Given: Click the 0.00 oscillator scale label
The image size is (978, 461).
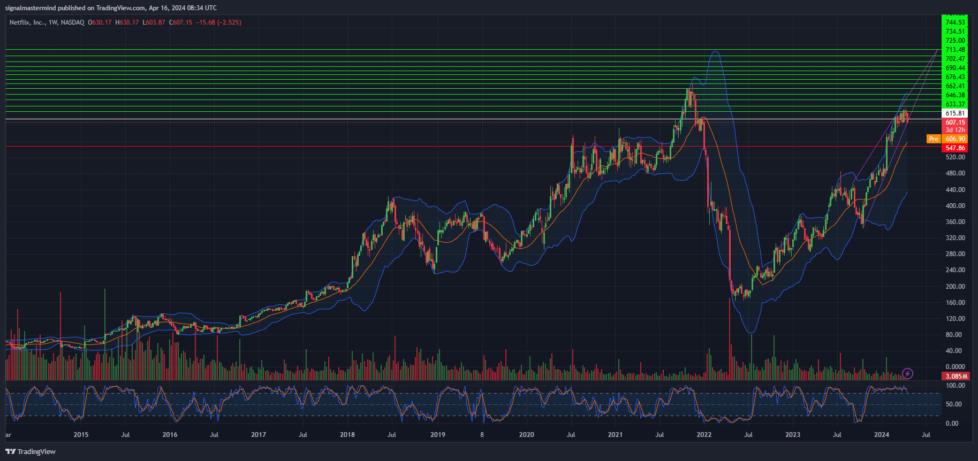Looking at the screenshot, I should coord(952,424).
